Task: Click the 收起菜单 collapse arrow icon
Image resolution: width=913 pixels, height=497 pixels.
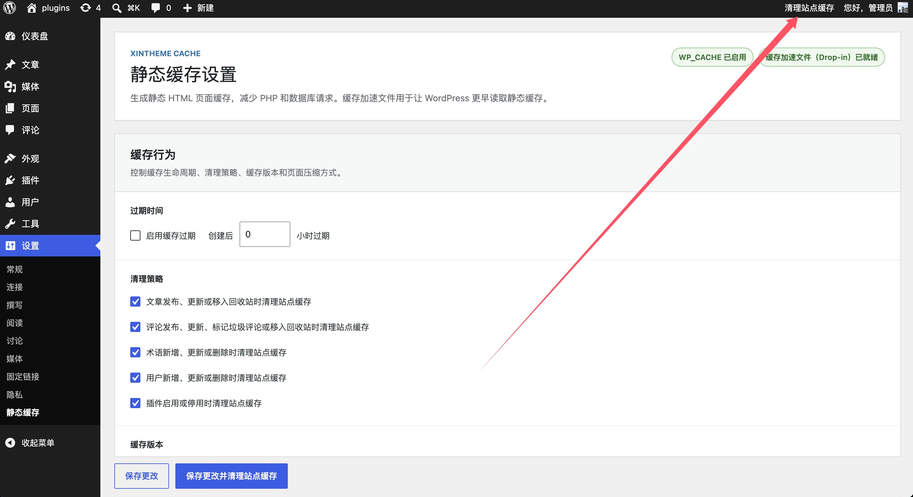Action: pos(10,442)
